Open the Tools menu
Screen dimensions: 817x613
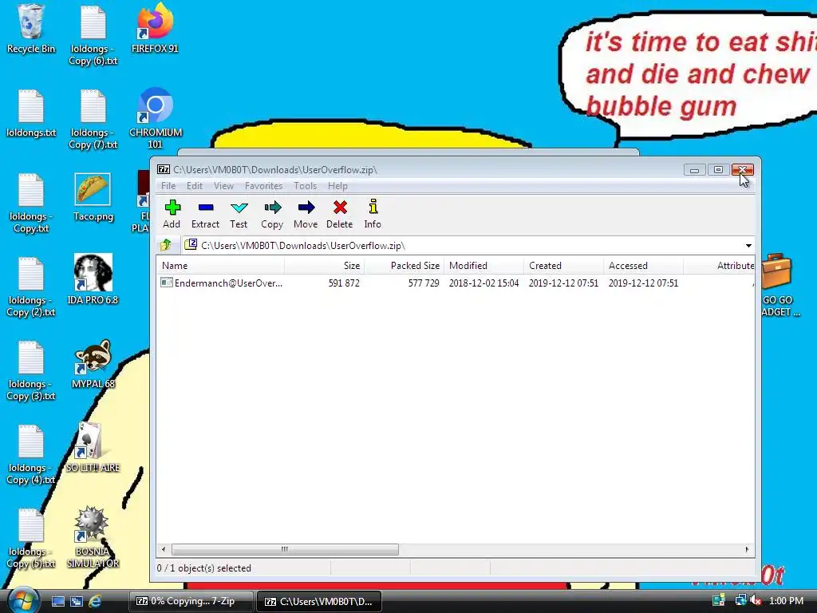[x=305, y=186]
